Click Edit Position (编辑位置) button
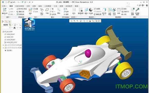 click(98, 14)
